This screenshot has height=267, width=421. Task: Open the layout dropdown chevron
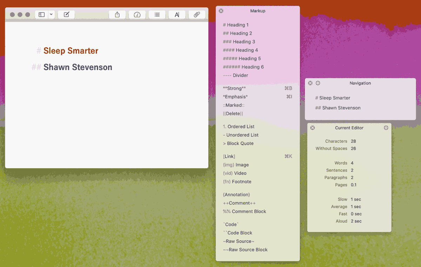51,15
